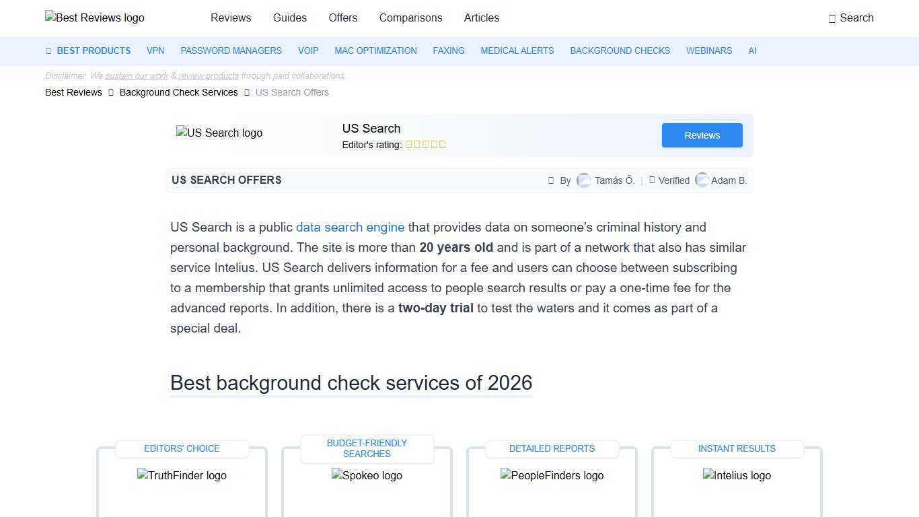Click the US Search logo image

tap(219, 133)
